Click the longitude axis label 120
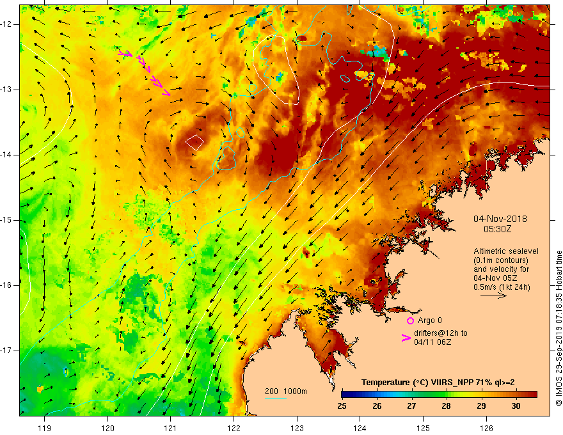563x435 pixels. [107, 428]
